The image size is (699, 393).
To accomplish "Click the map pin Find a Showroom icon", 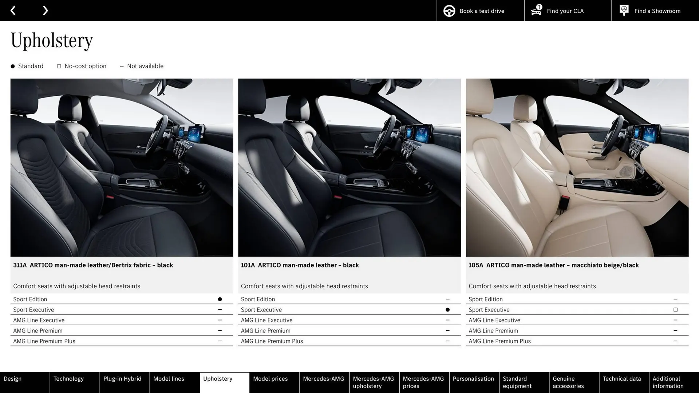I will pyautogui.click(x=624, y=11).
